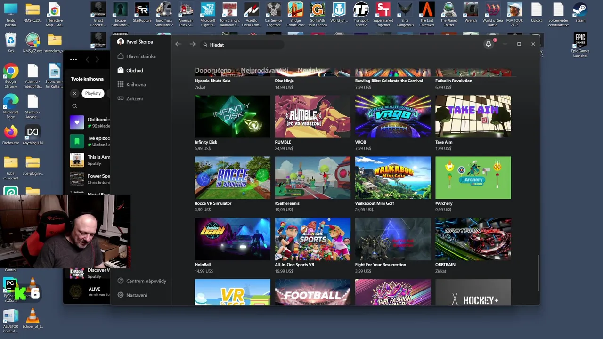Open the Epic Games Launcher shortcut
The width and height of the screenshot is (603, 339).
(x=580, y=45)
